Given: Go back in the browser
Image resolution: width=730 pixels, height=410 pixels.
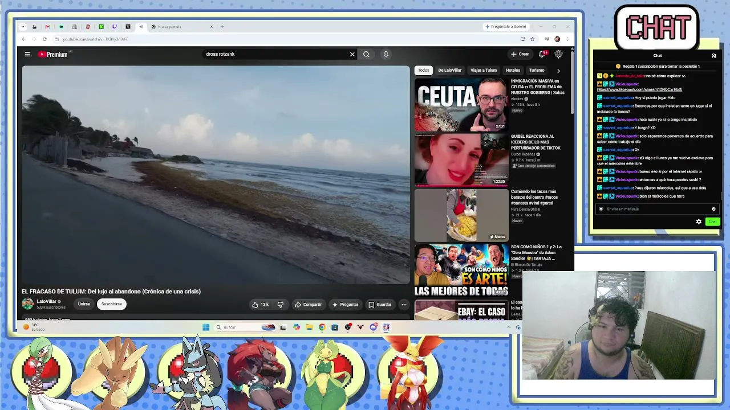Looking at the screenshot, I should click(x=23, y=39).
